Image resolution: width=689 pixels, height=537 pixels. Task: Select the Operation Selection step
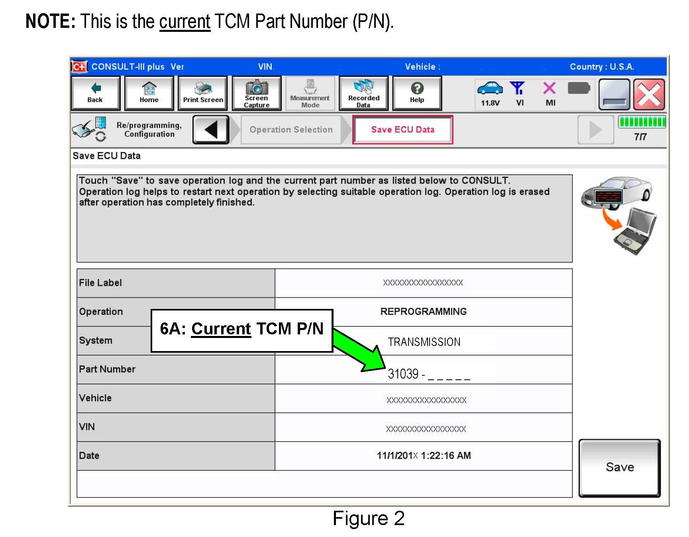pyautogui.click(x=291, y=130)
